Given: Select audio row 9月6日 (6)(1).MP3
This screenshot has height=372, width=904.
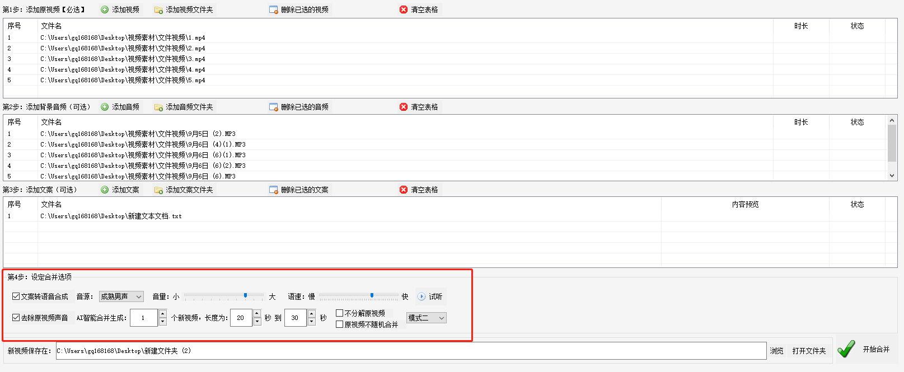Looking at the screenshot, I should (x=446, y=155).
